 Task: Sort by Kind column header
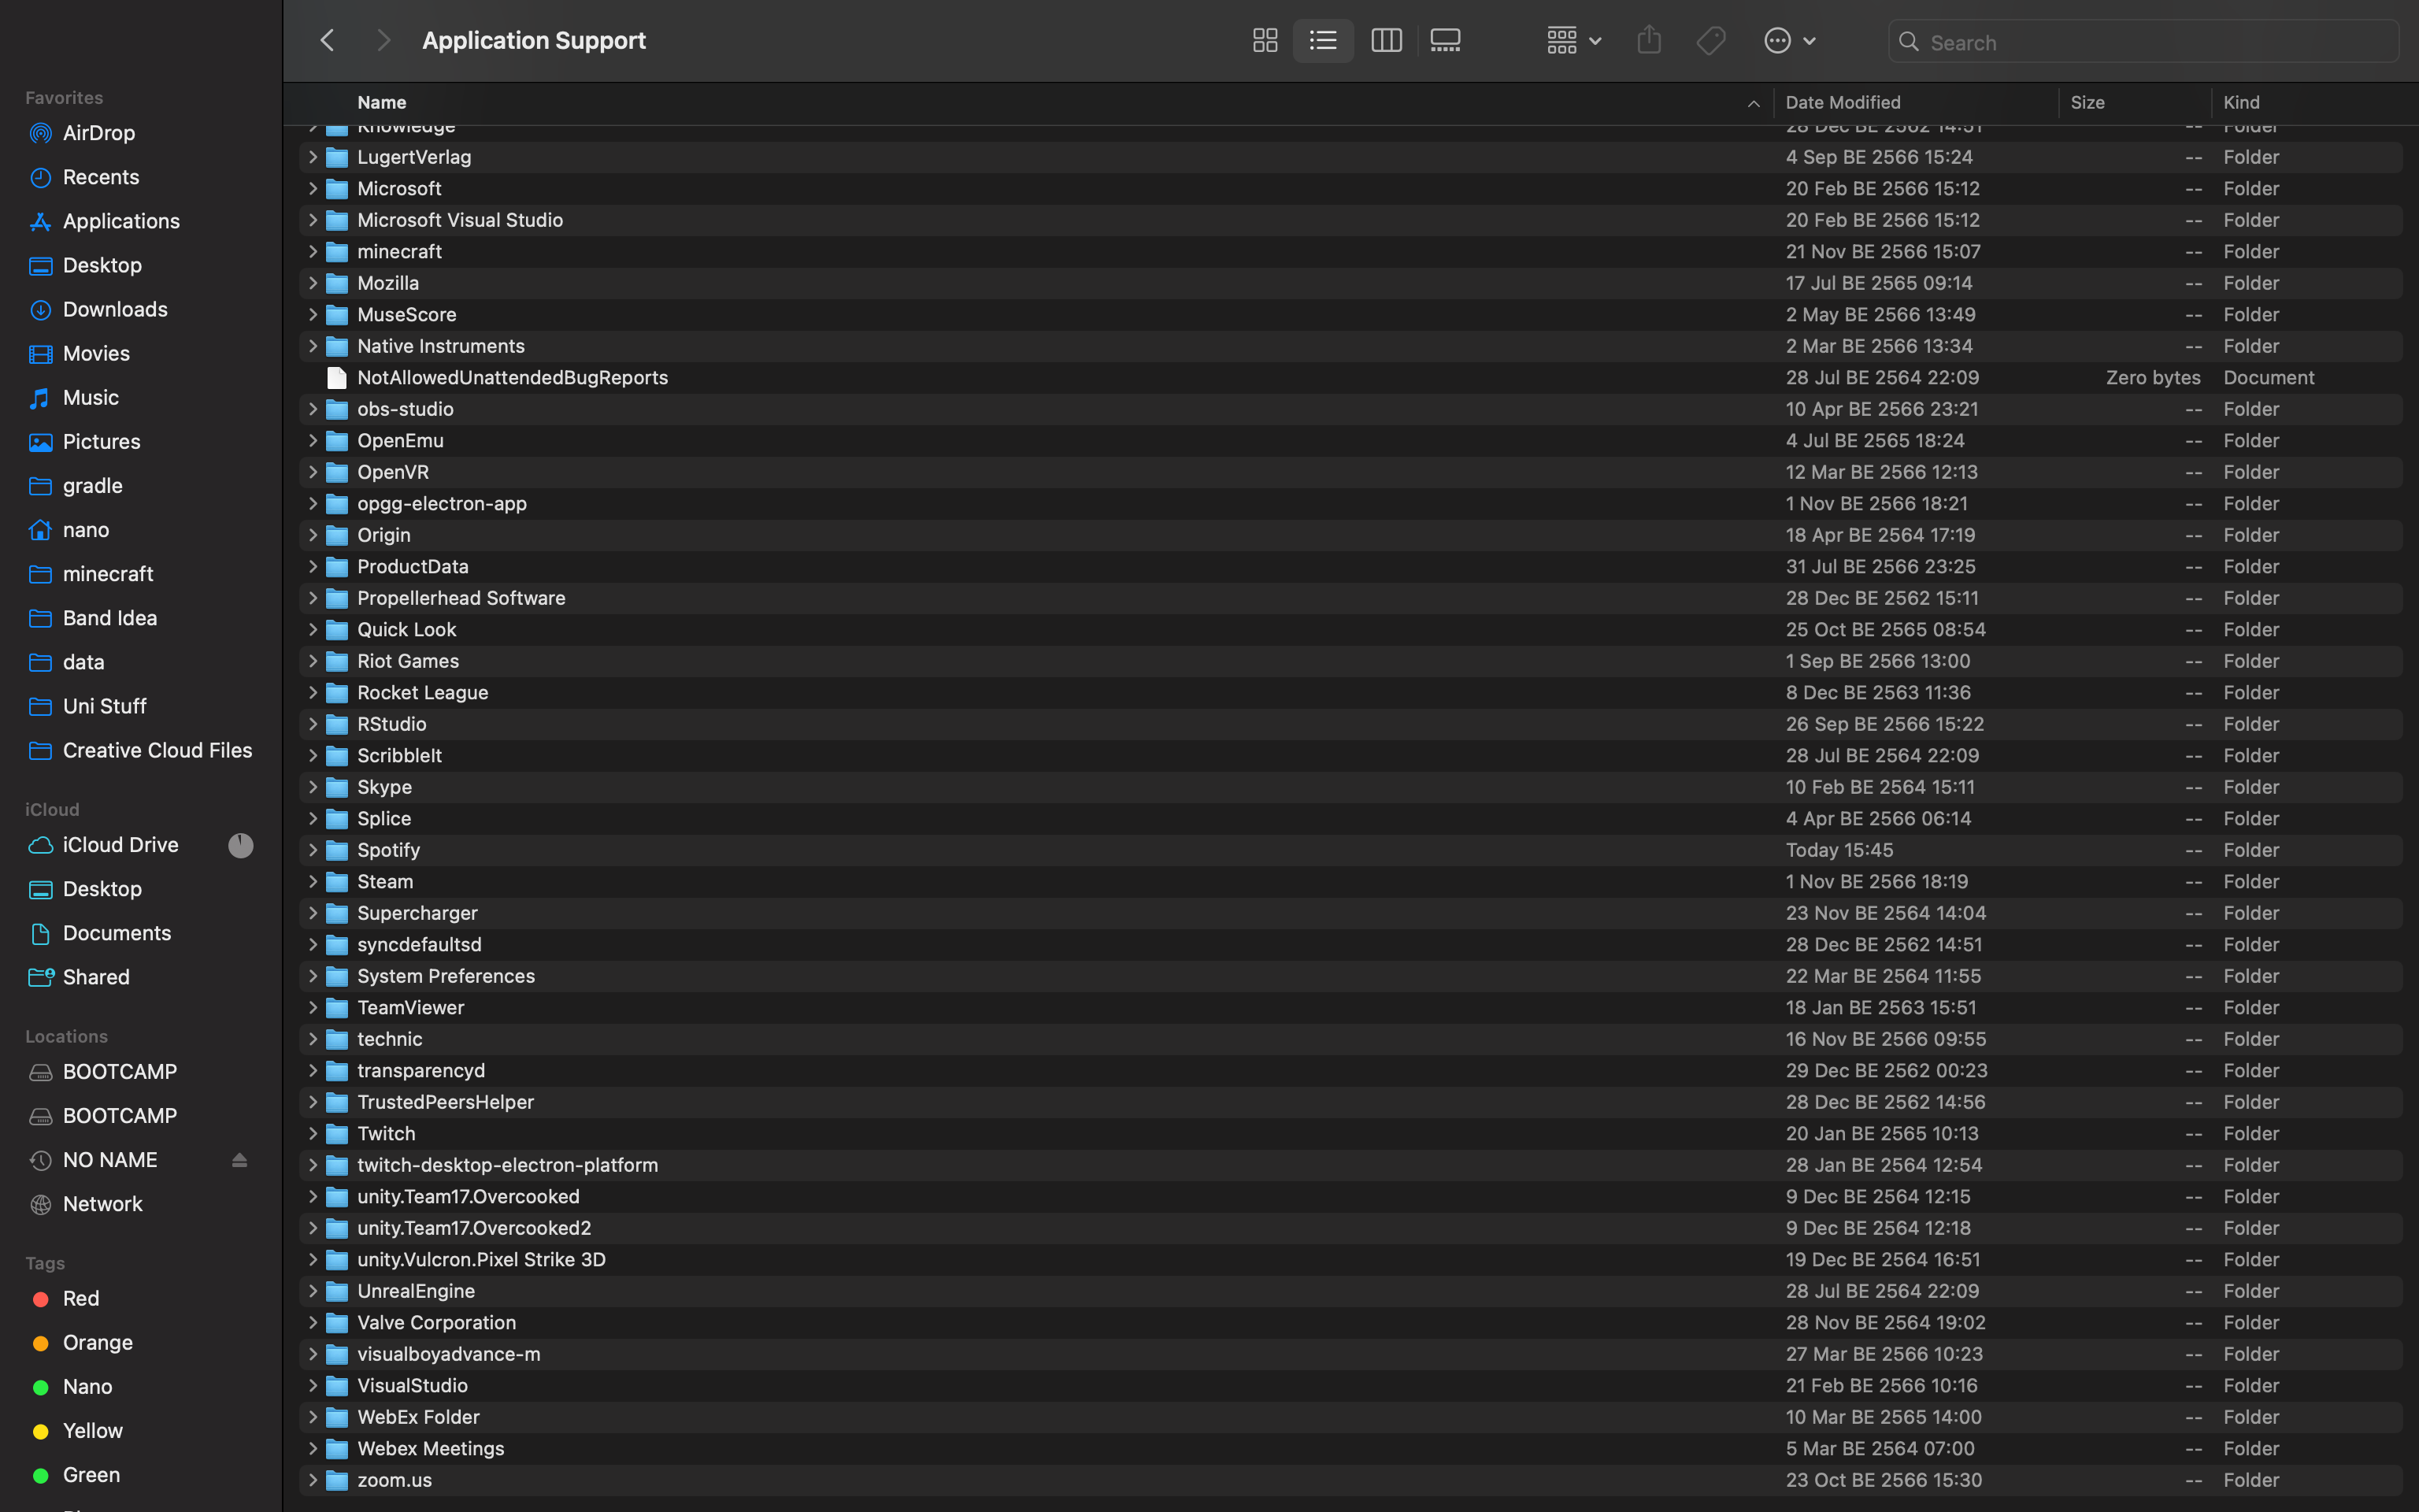[x=2241, y=103]
